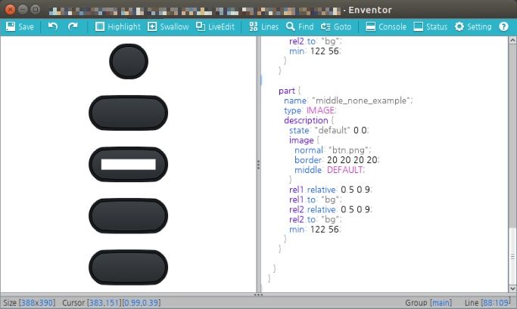The height and width of the screenshot is (309, 517).
Task: Click the bottom dark button image in preview
Action: click(x=128, y=267)
